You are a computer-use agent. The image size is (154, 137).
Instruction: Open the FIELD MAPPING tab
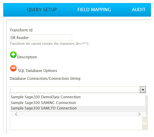pos(94,10)
